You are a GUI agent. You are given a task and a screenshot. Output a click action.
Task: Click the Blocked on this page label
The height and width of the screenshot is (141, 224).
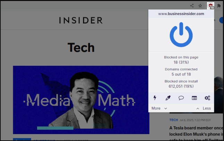tap(181, 57)
